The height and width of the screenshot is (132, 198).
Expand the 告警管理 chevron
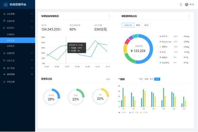pyautogui.click(x=32, y=53)
